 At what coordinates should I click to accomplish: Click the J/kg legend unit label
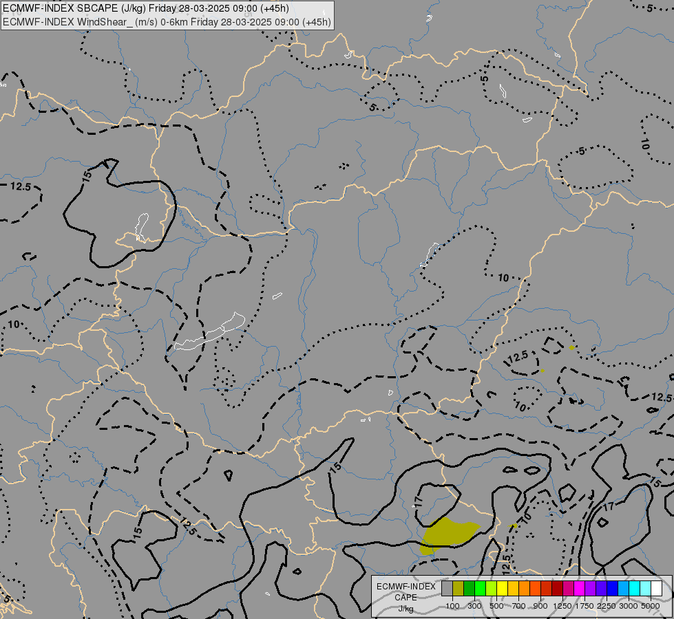[406, 609]
